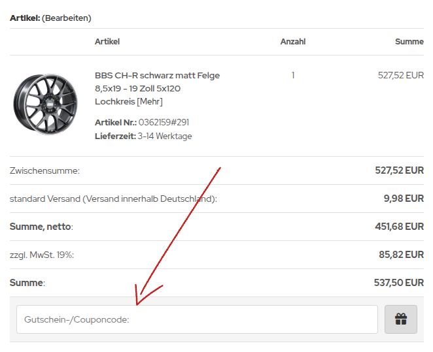The image size is (433, 352).
Task: Select the total Summe 537,50 EUR
Action: pos(399,283)
